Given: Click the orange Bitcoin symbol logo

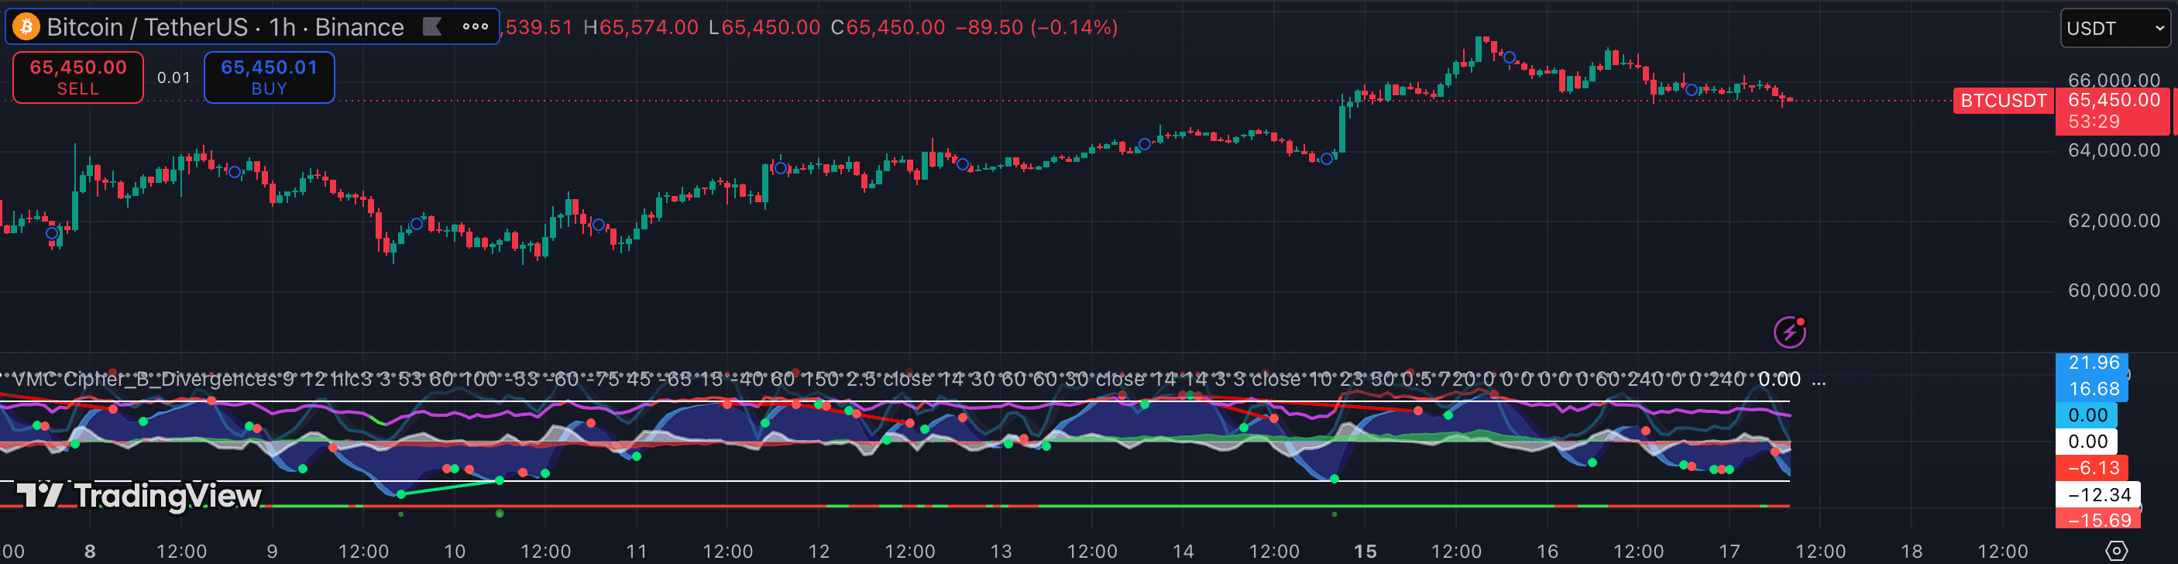Looking at the screenshot, I should 26,27.
